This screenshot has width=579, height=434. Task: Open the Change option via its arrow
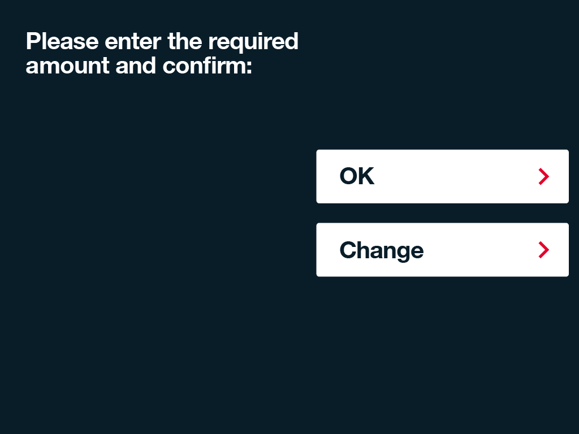[x=543, y=250]
